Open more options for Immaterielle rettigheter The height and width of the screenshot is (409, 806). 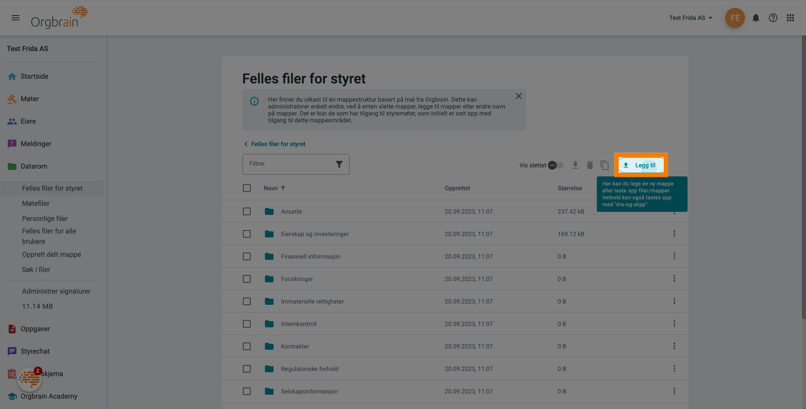674,301
